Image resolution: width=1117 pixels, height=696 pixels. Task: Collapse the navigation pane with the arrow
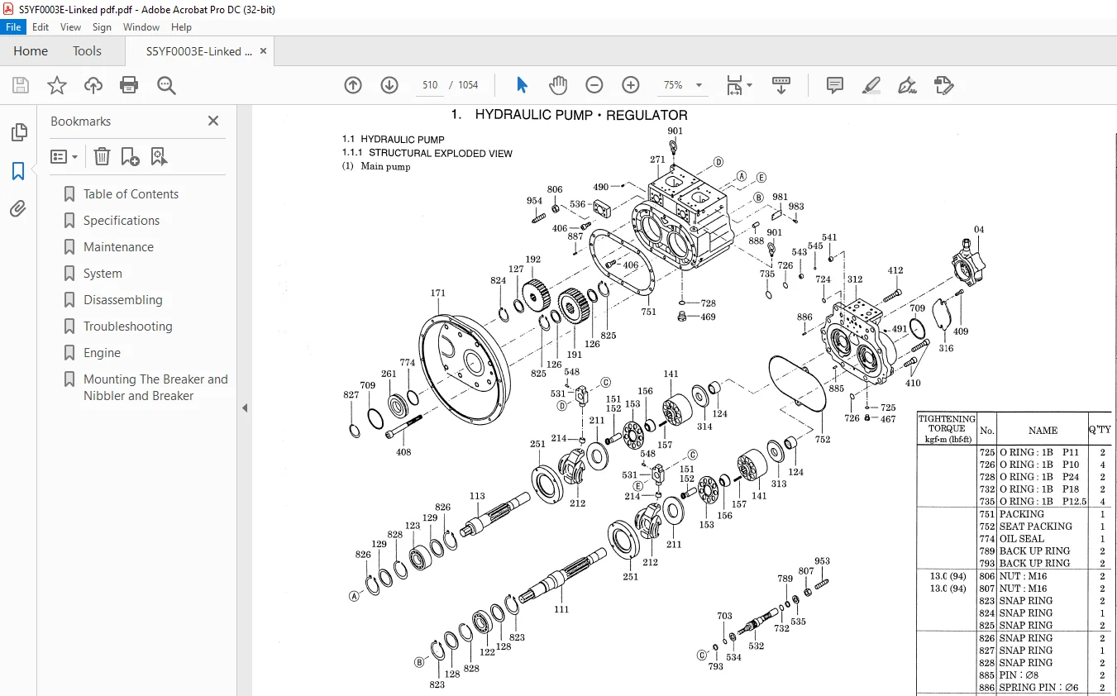coord(245,408)
